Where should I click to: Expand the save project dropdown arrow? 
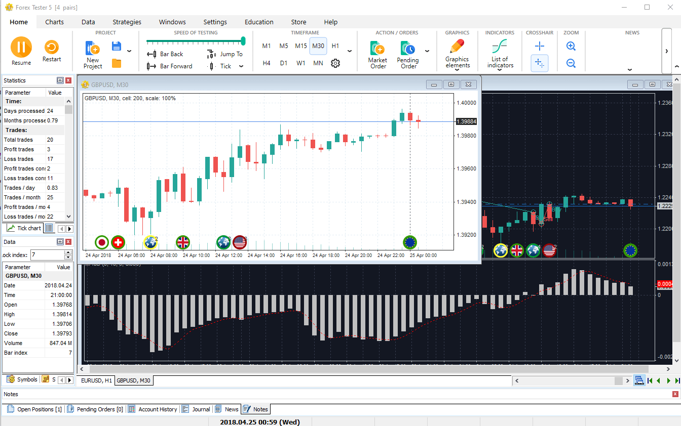coord(129,51)
